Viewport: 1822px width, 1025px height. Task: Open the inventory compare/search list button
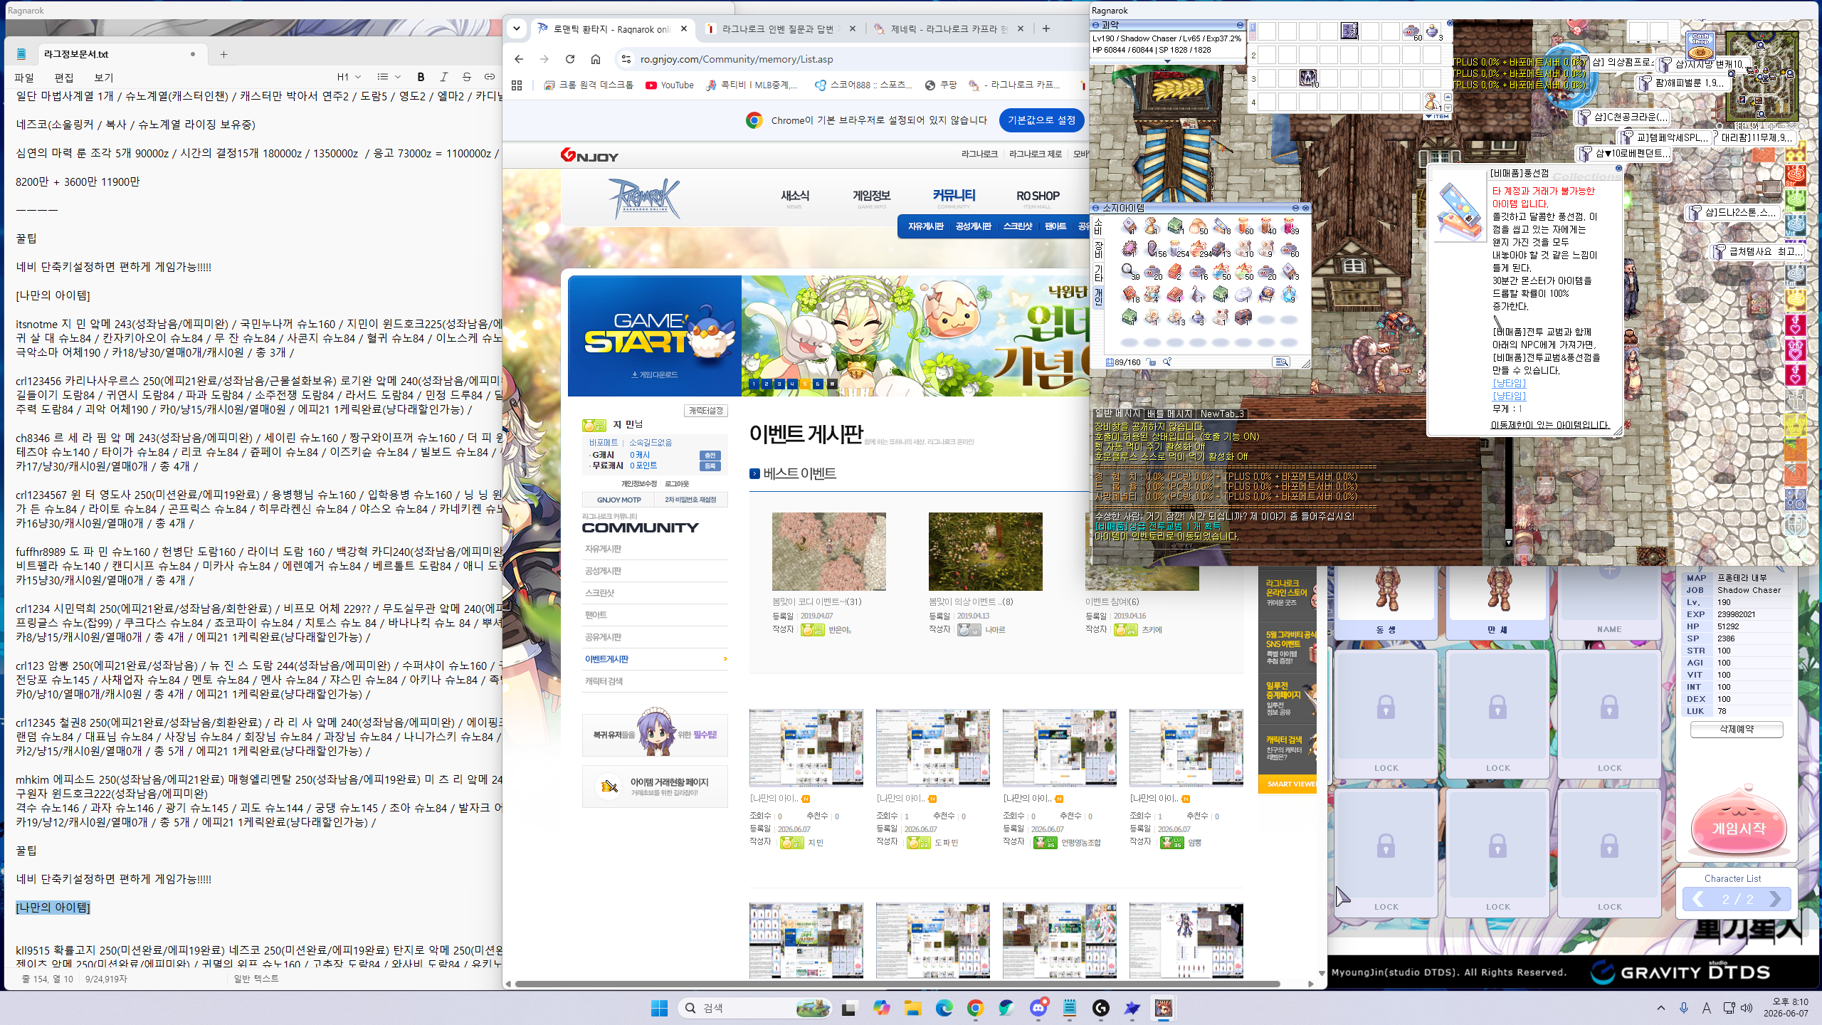coord(1281,362)
